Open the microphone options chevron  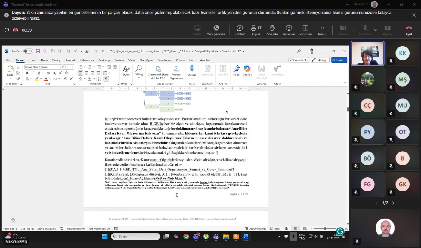click(376, 30)
